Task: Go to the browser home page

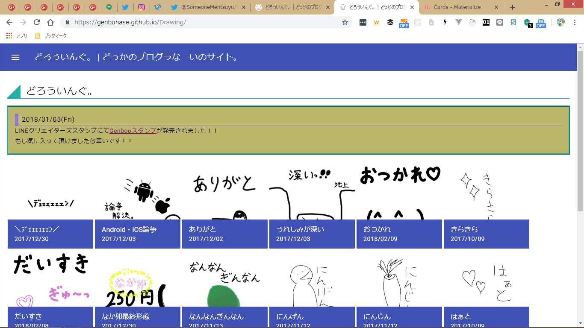Action: (x=50, y=22)
